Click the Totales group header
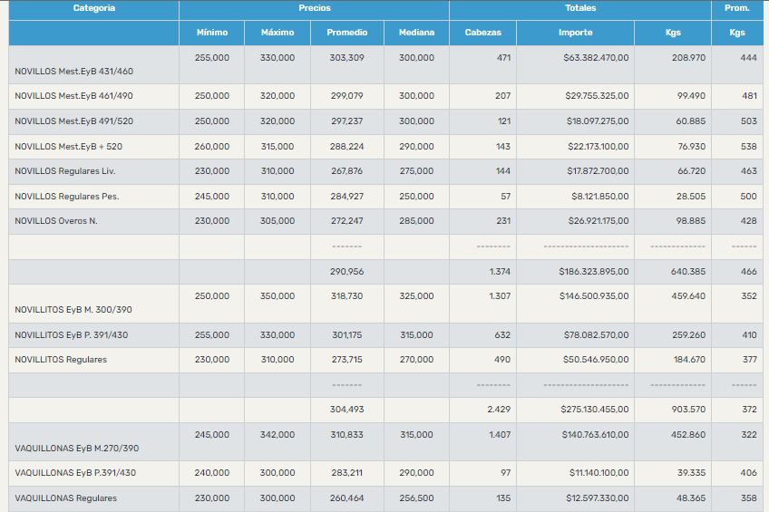 pos(580,8)
